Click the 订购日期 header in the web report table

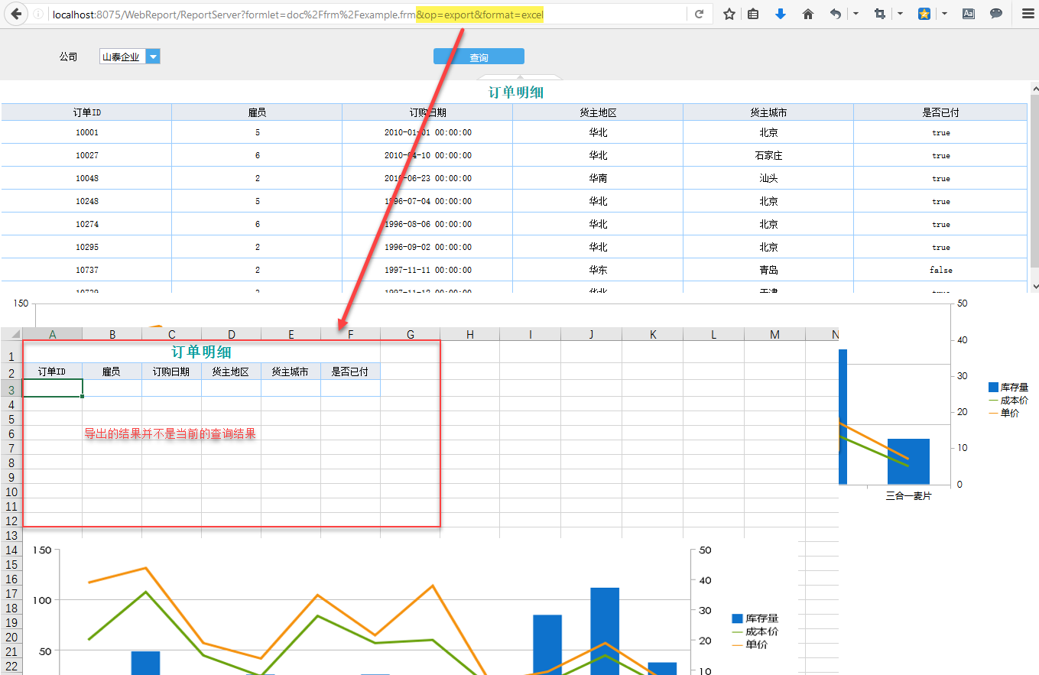coord(427,112)
